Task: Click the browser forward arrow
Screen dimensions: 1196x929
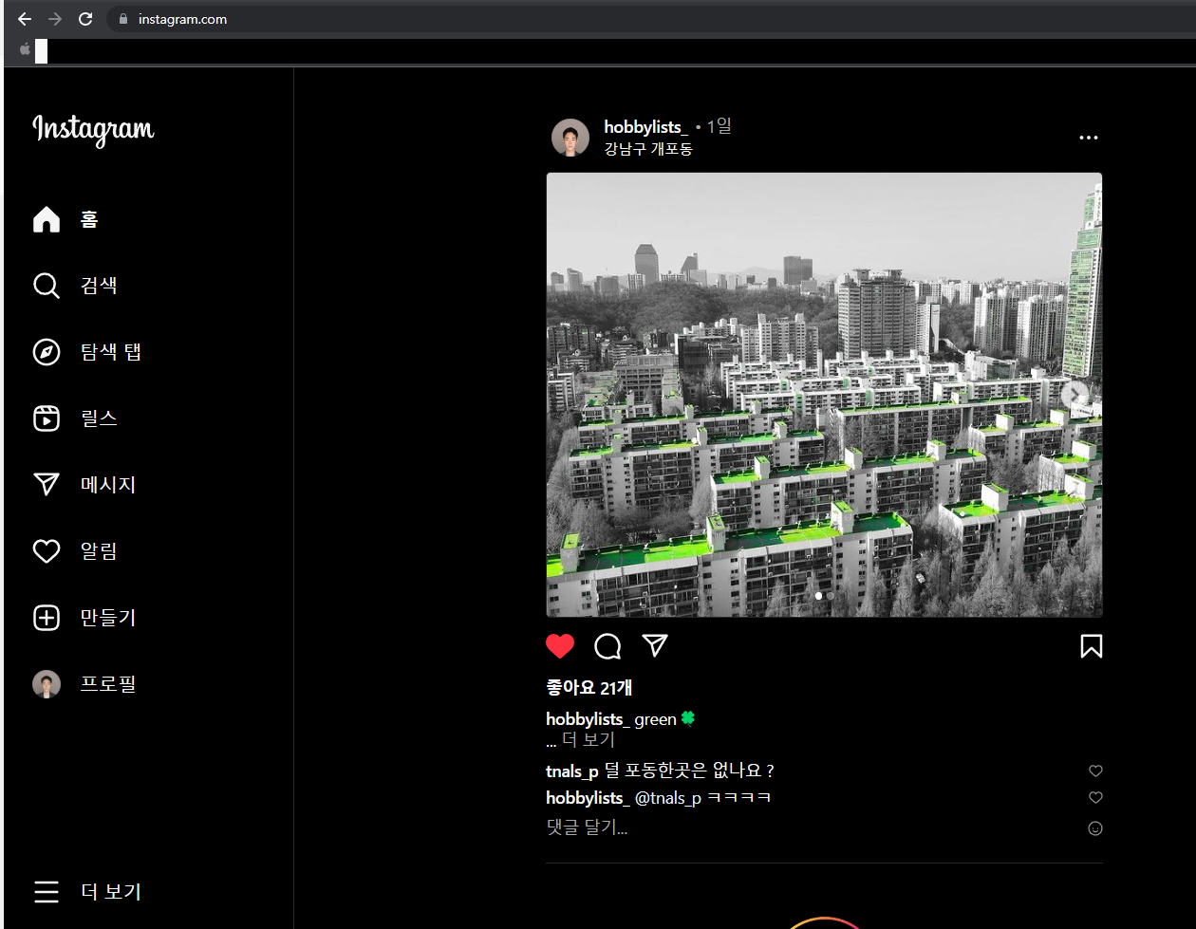Action: click(55, 19)
